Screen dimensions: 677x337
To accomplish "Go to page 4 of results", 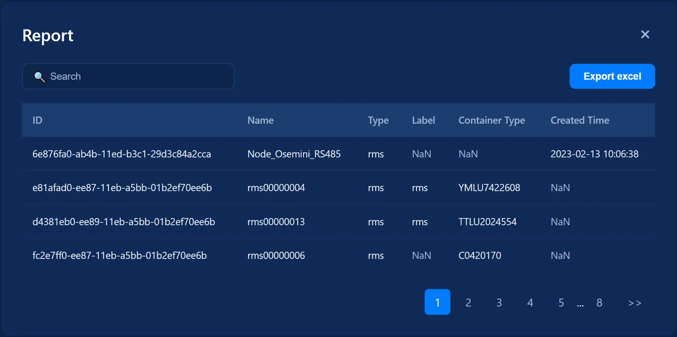I will click(530, 302).
